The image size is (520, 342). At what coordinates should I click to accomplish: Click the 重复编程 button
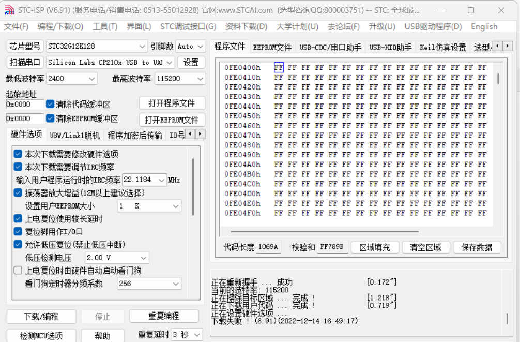[x=164, y=316]
